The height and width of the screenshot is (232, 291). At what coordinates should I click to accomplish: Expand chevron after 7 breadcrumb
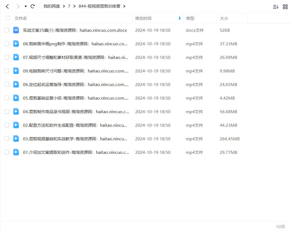75,6
